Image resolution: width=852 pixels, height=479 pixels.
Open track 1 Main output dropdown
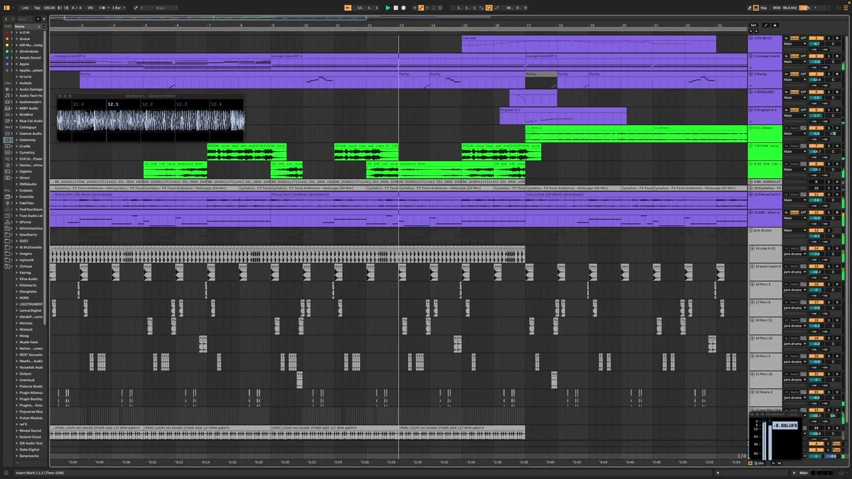[x=795, y=44]
